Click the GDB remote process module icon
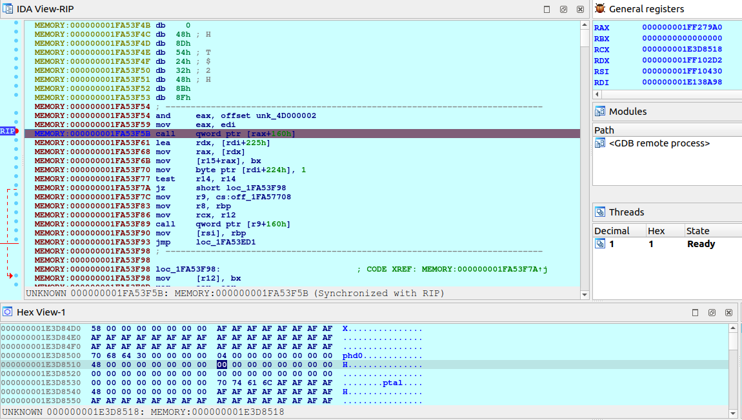Image resolution: width=742 pixels, height=420 pixels. 600,143
